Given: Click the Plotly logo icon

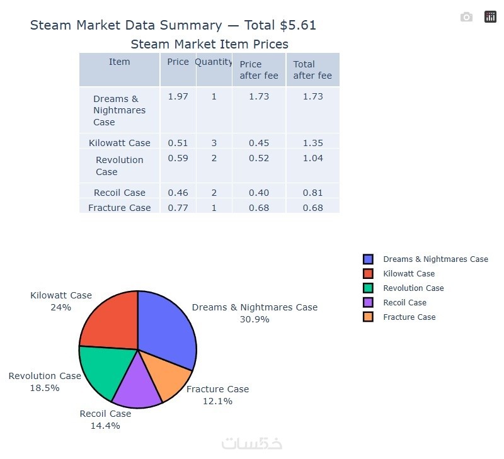Looking at the screenshot, I should (x=490, y=17).
